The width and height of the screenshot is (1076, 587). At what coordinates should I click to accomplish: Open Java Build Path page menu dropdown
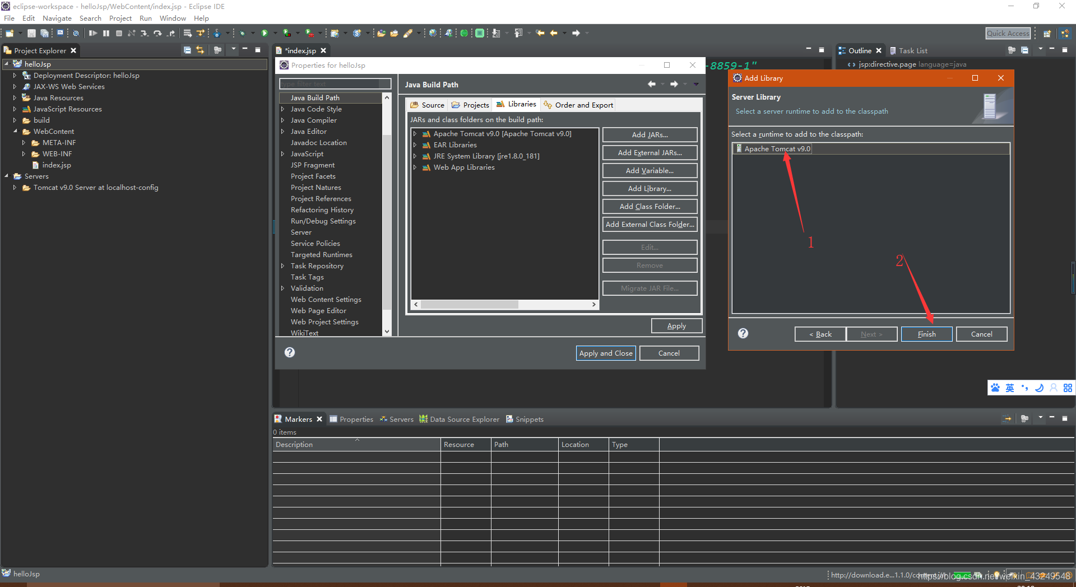[x=696, y=84]
